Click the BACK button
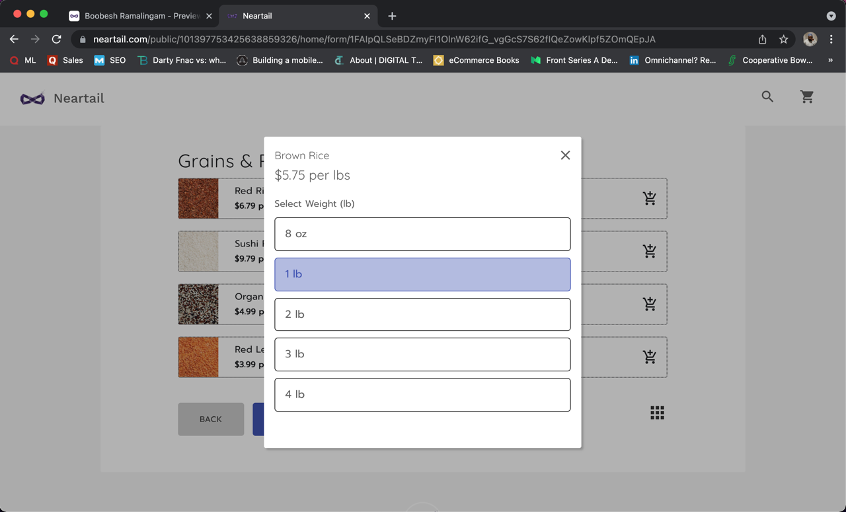The image size is (846, 512). pyautogui.click(x=210, y=419)
